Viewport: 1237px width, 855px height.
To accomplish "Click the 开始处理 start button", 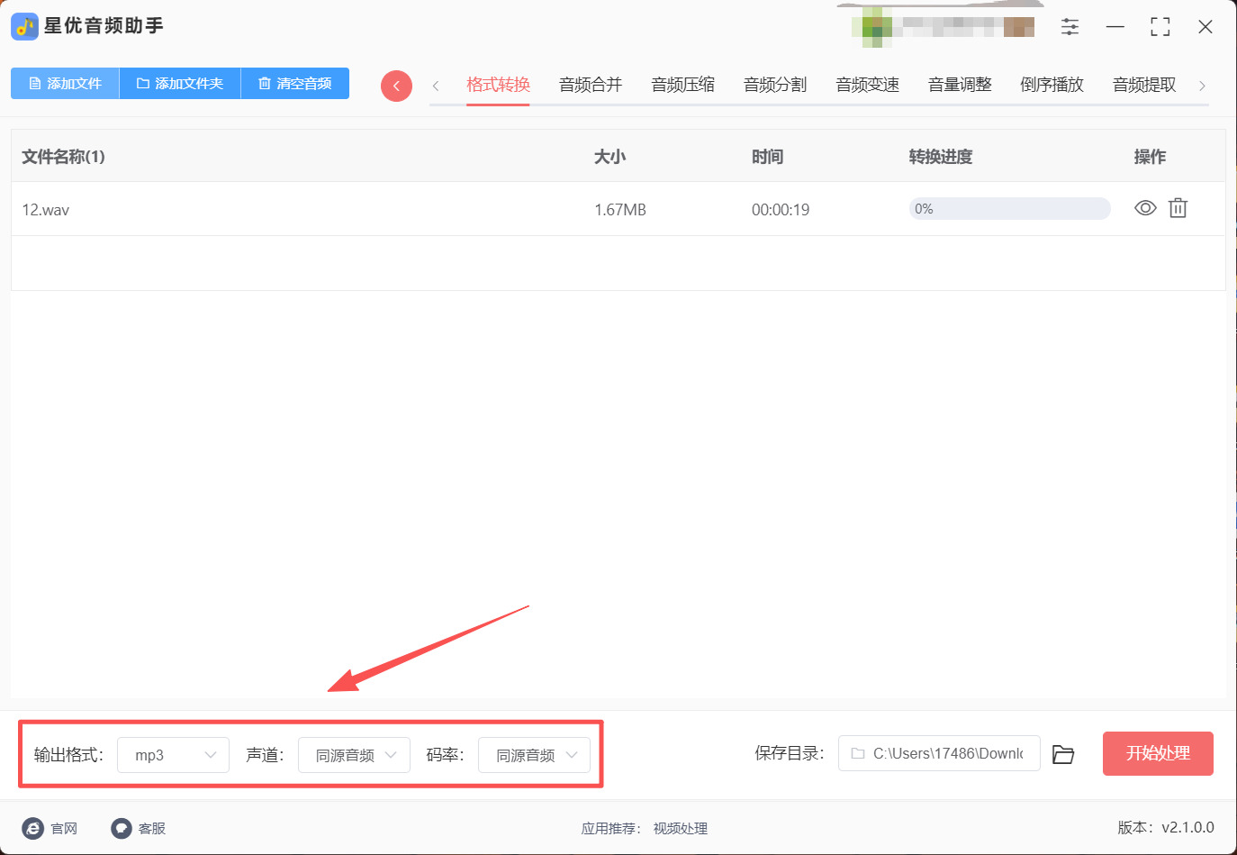I will pyautogui.click(x=1158, y=753).
